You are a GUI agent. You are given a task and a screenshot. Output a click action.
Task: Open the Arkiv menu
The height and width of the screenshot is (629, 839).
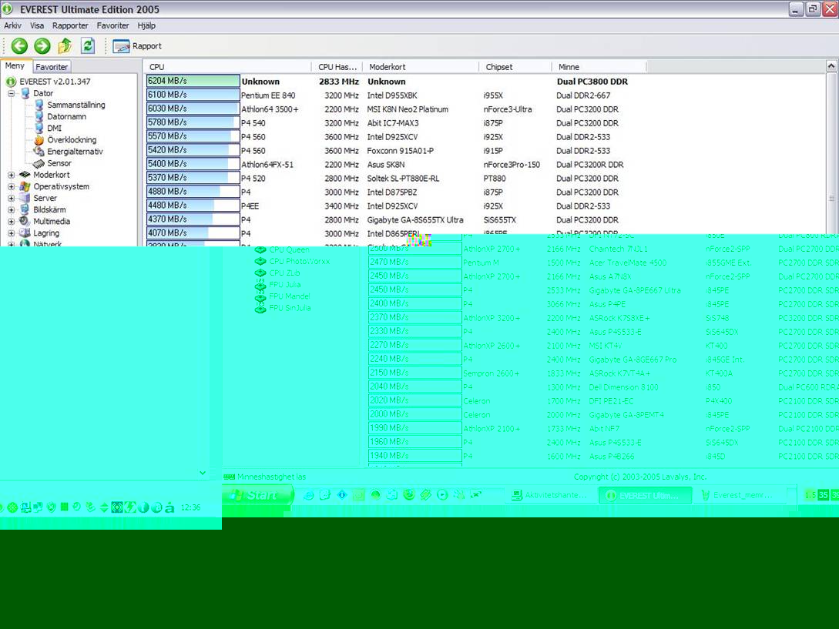(12, 25)
